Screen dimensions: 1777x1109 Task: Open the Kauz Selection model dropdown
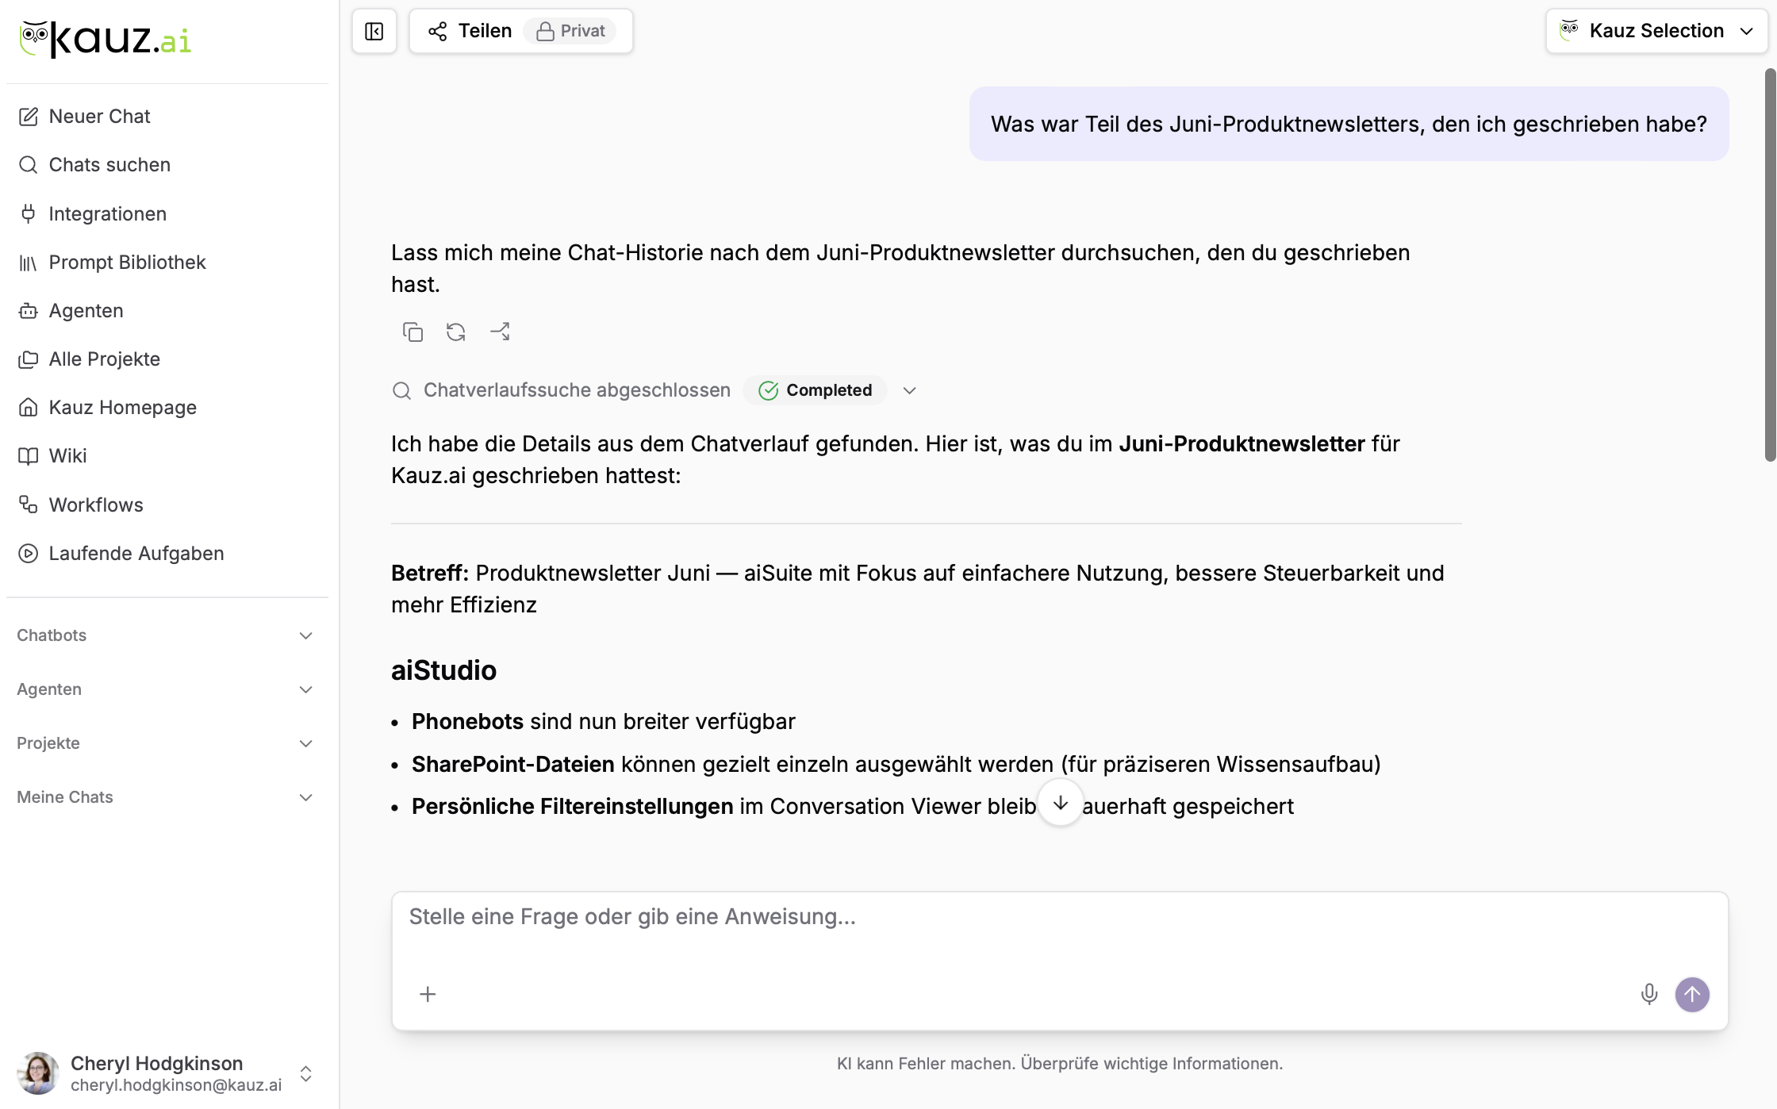pos(1656,31)
